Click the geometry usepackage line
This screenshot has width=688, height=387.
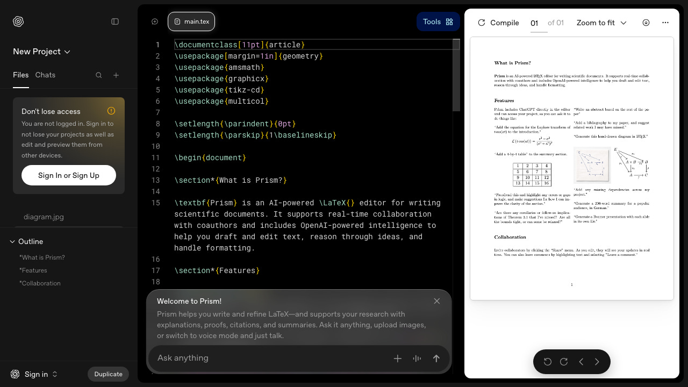[249, 56]
